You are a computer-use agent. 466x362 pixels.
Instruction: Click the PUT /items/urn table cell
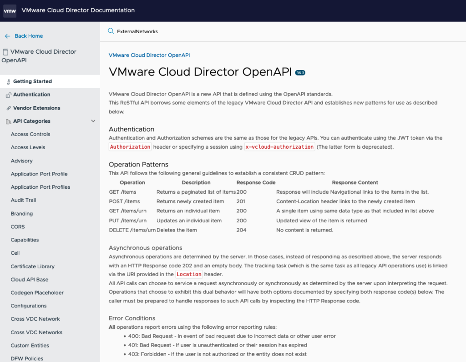pyautogui.click(x=128, y=221)
